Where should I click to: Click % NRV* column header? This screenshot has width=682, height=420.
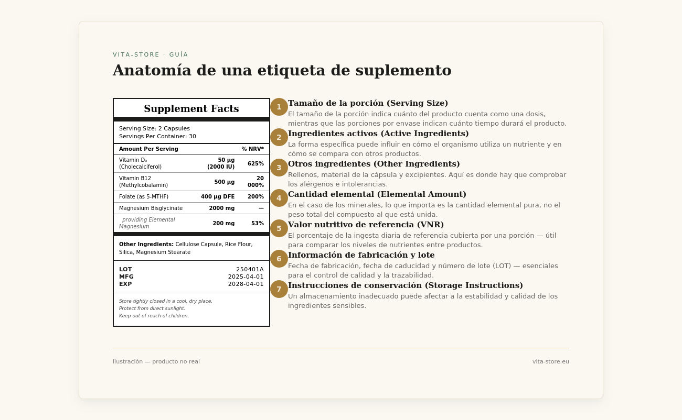[x=253, y=149]
